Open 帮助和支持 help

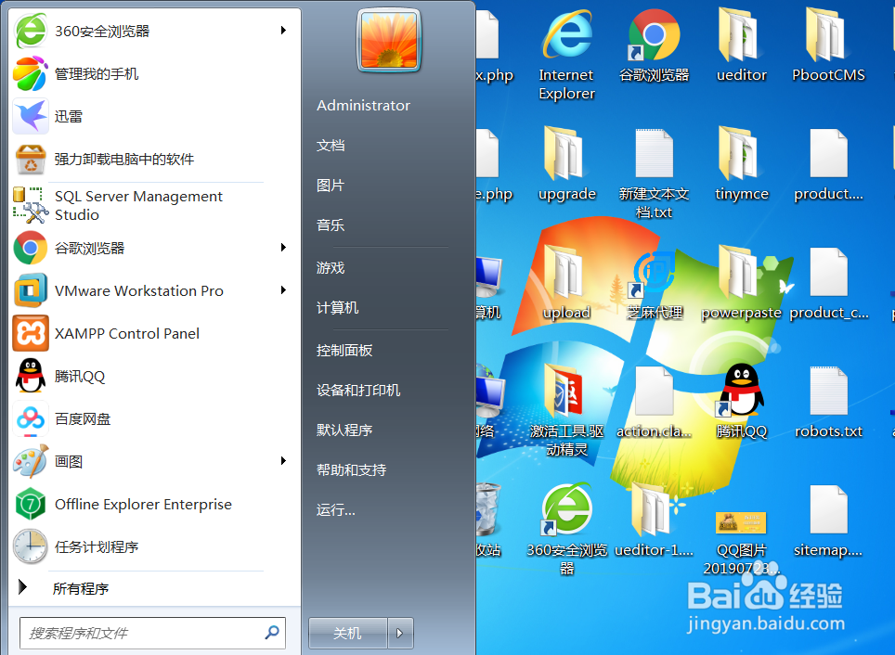(x=351, y=469)
